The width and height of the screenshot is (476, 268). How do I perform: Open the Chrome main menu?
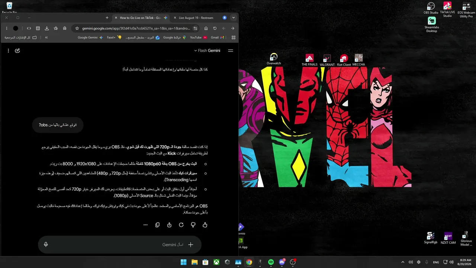pyautogui.click(x=7, y=28)
